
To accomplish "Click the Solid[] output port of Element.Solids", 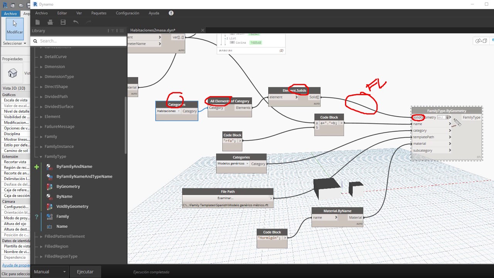I will point(314,97).
